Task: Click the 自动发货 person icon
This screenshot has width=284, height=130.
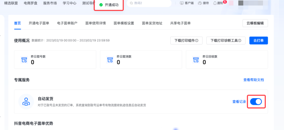Action: coord(26,101)
